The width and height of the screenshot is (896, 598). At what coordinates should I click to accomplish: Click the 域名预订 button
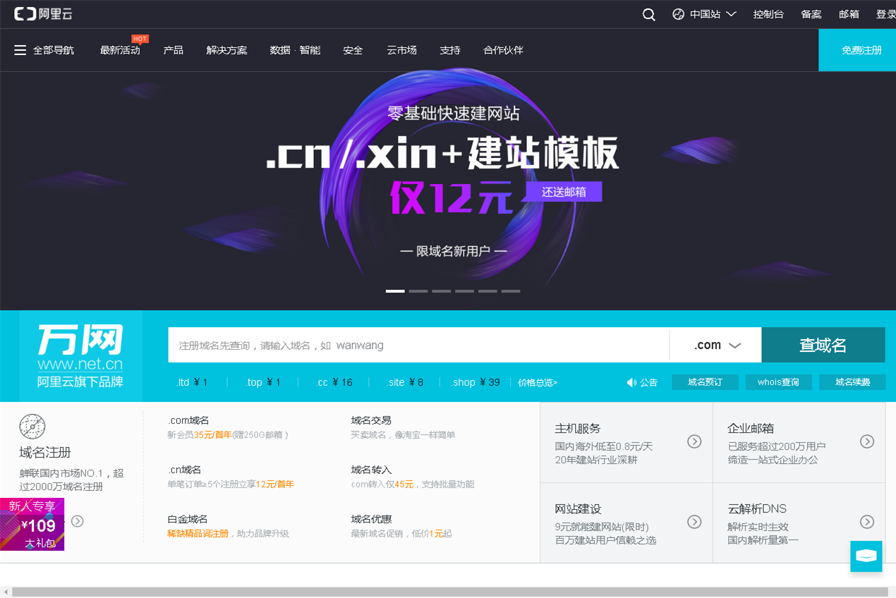pyautogui.click(x=705, y=382)
